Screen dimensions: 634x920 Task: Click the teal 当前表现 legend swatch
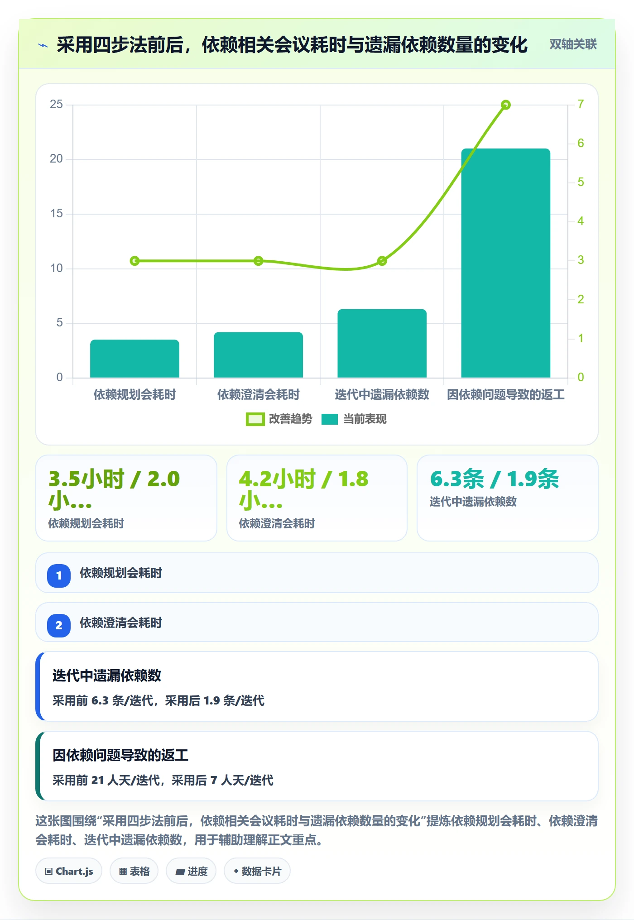click(330, 419)
